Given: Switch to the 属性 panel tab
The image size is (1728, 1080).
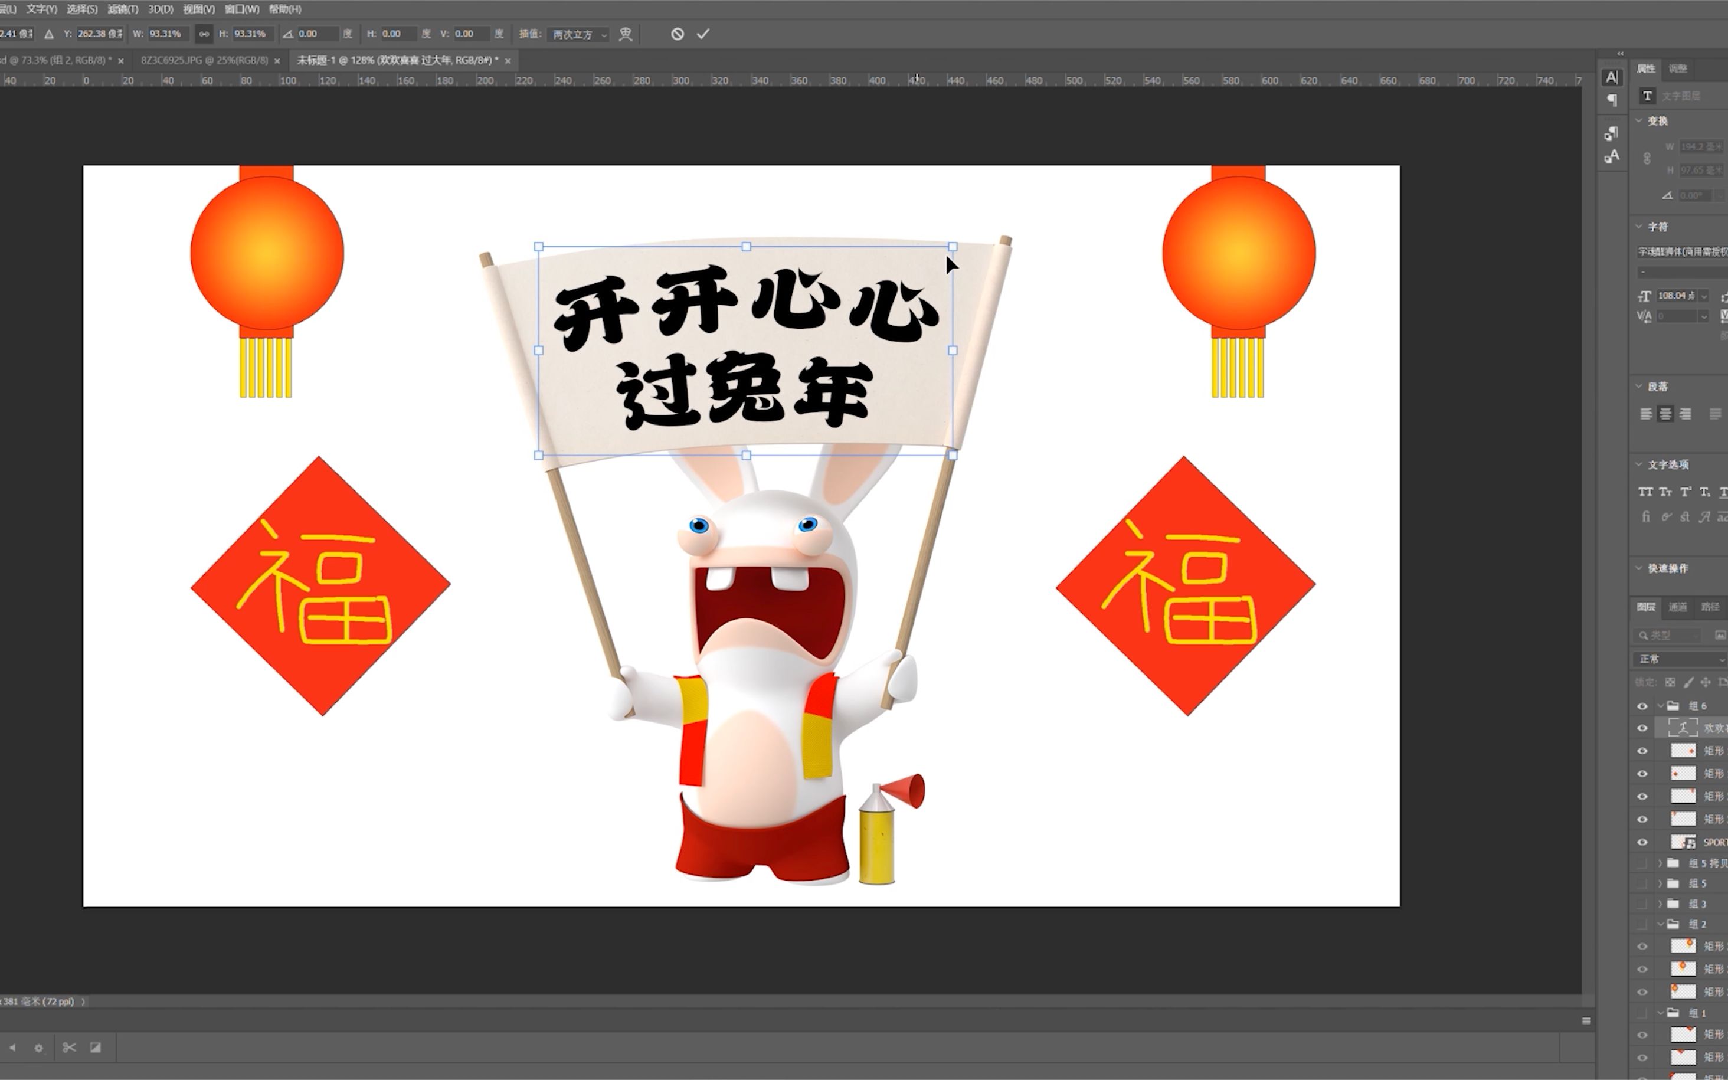Looking at the screenshot, I should (x=1646, y=68).
